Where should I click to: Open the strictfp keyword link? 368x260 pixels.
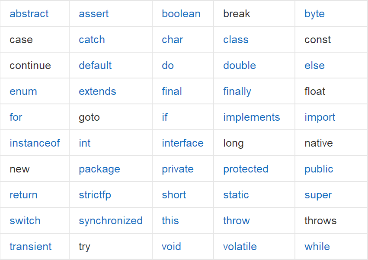click(x=95, y=195)
